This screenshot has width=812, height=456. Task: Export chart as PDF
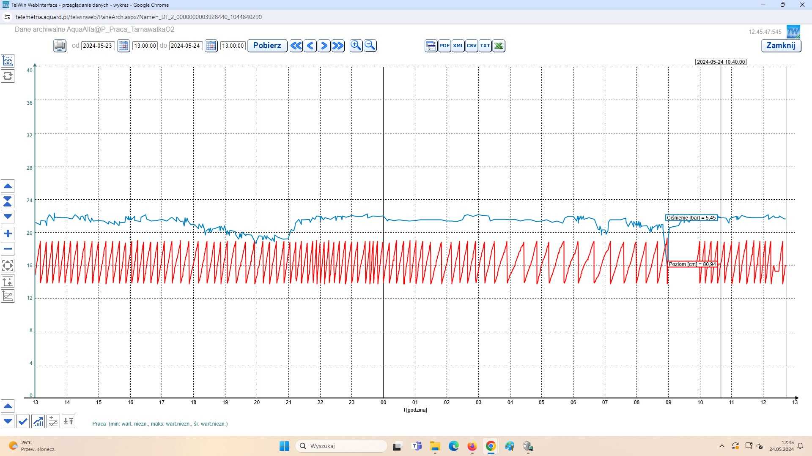tap(444, 46)
